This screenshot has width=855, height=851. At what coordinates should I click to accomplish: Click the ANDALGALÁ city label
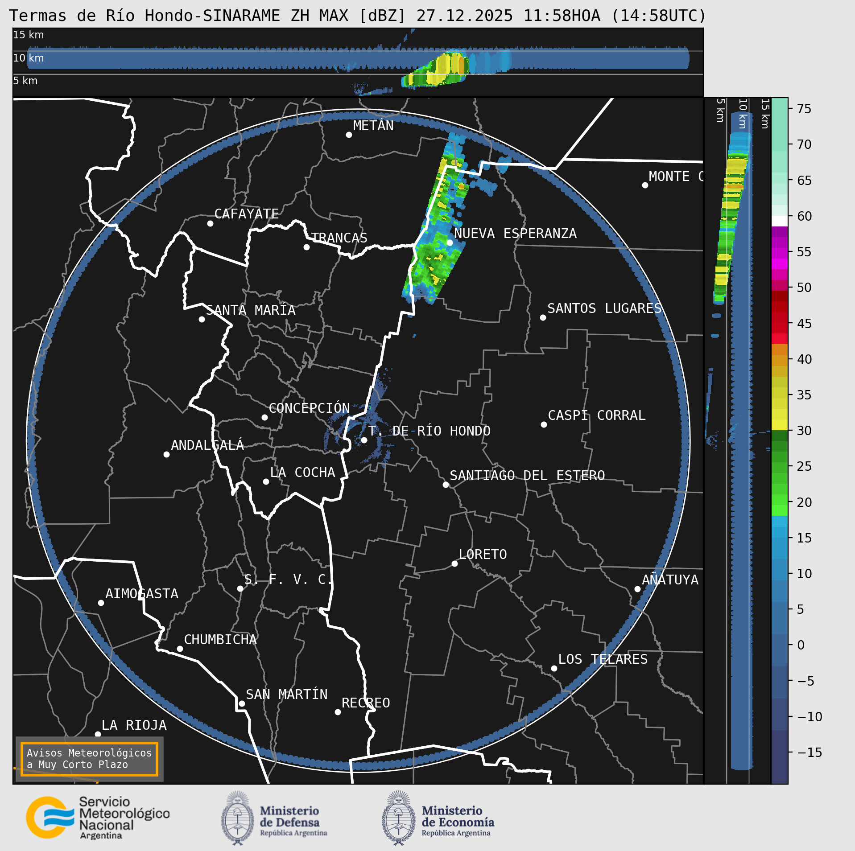pyautogui.click(x=207, y=445)
